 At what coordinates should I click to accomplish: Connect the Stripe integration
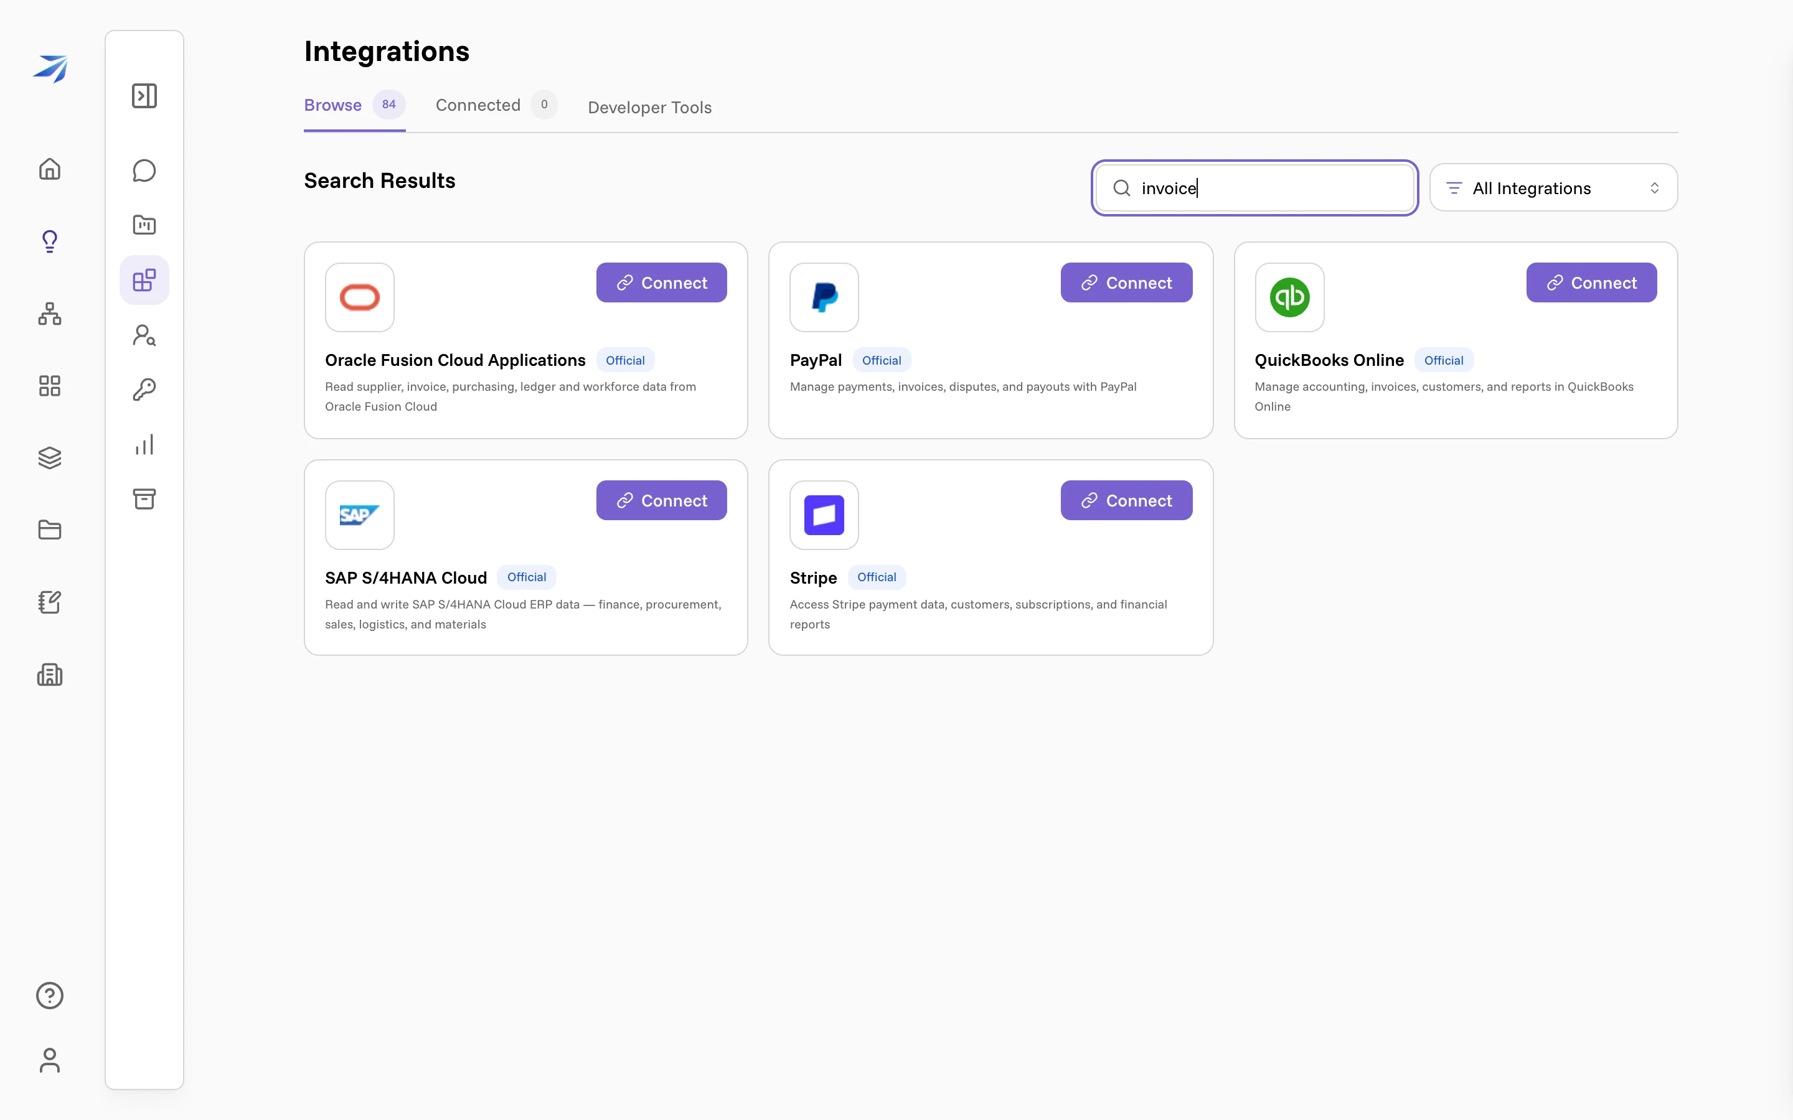[x=1126, y=500]
